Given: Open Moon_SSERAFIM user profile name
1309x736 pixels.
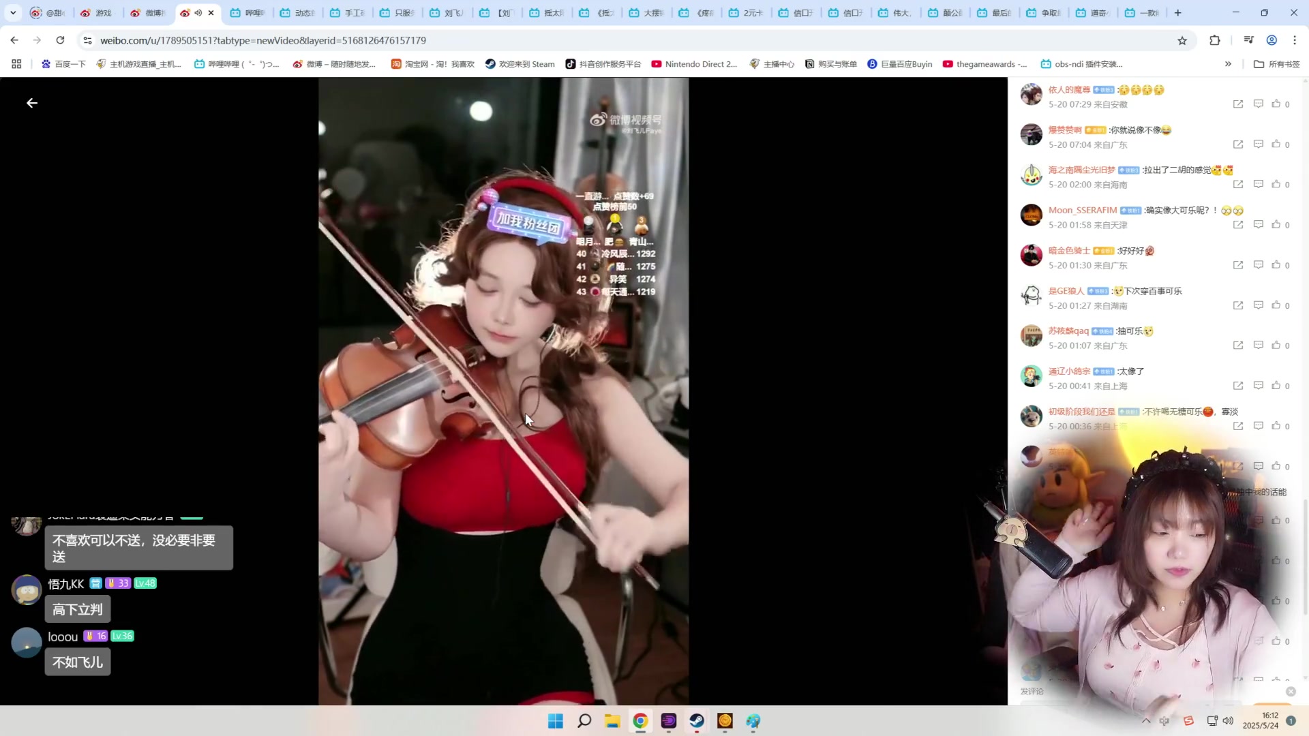Looking at the screenshot, I should [x=1083, y=211].
